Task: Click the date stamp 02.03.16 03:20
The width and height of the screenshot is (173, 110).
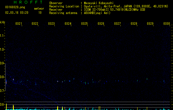Action: click(x=17, y=13)
